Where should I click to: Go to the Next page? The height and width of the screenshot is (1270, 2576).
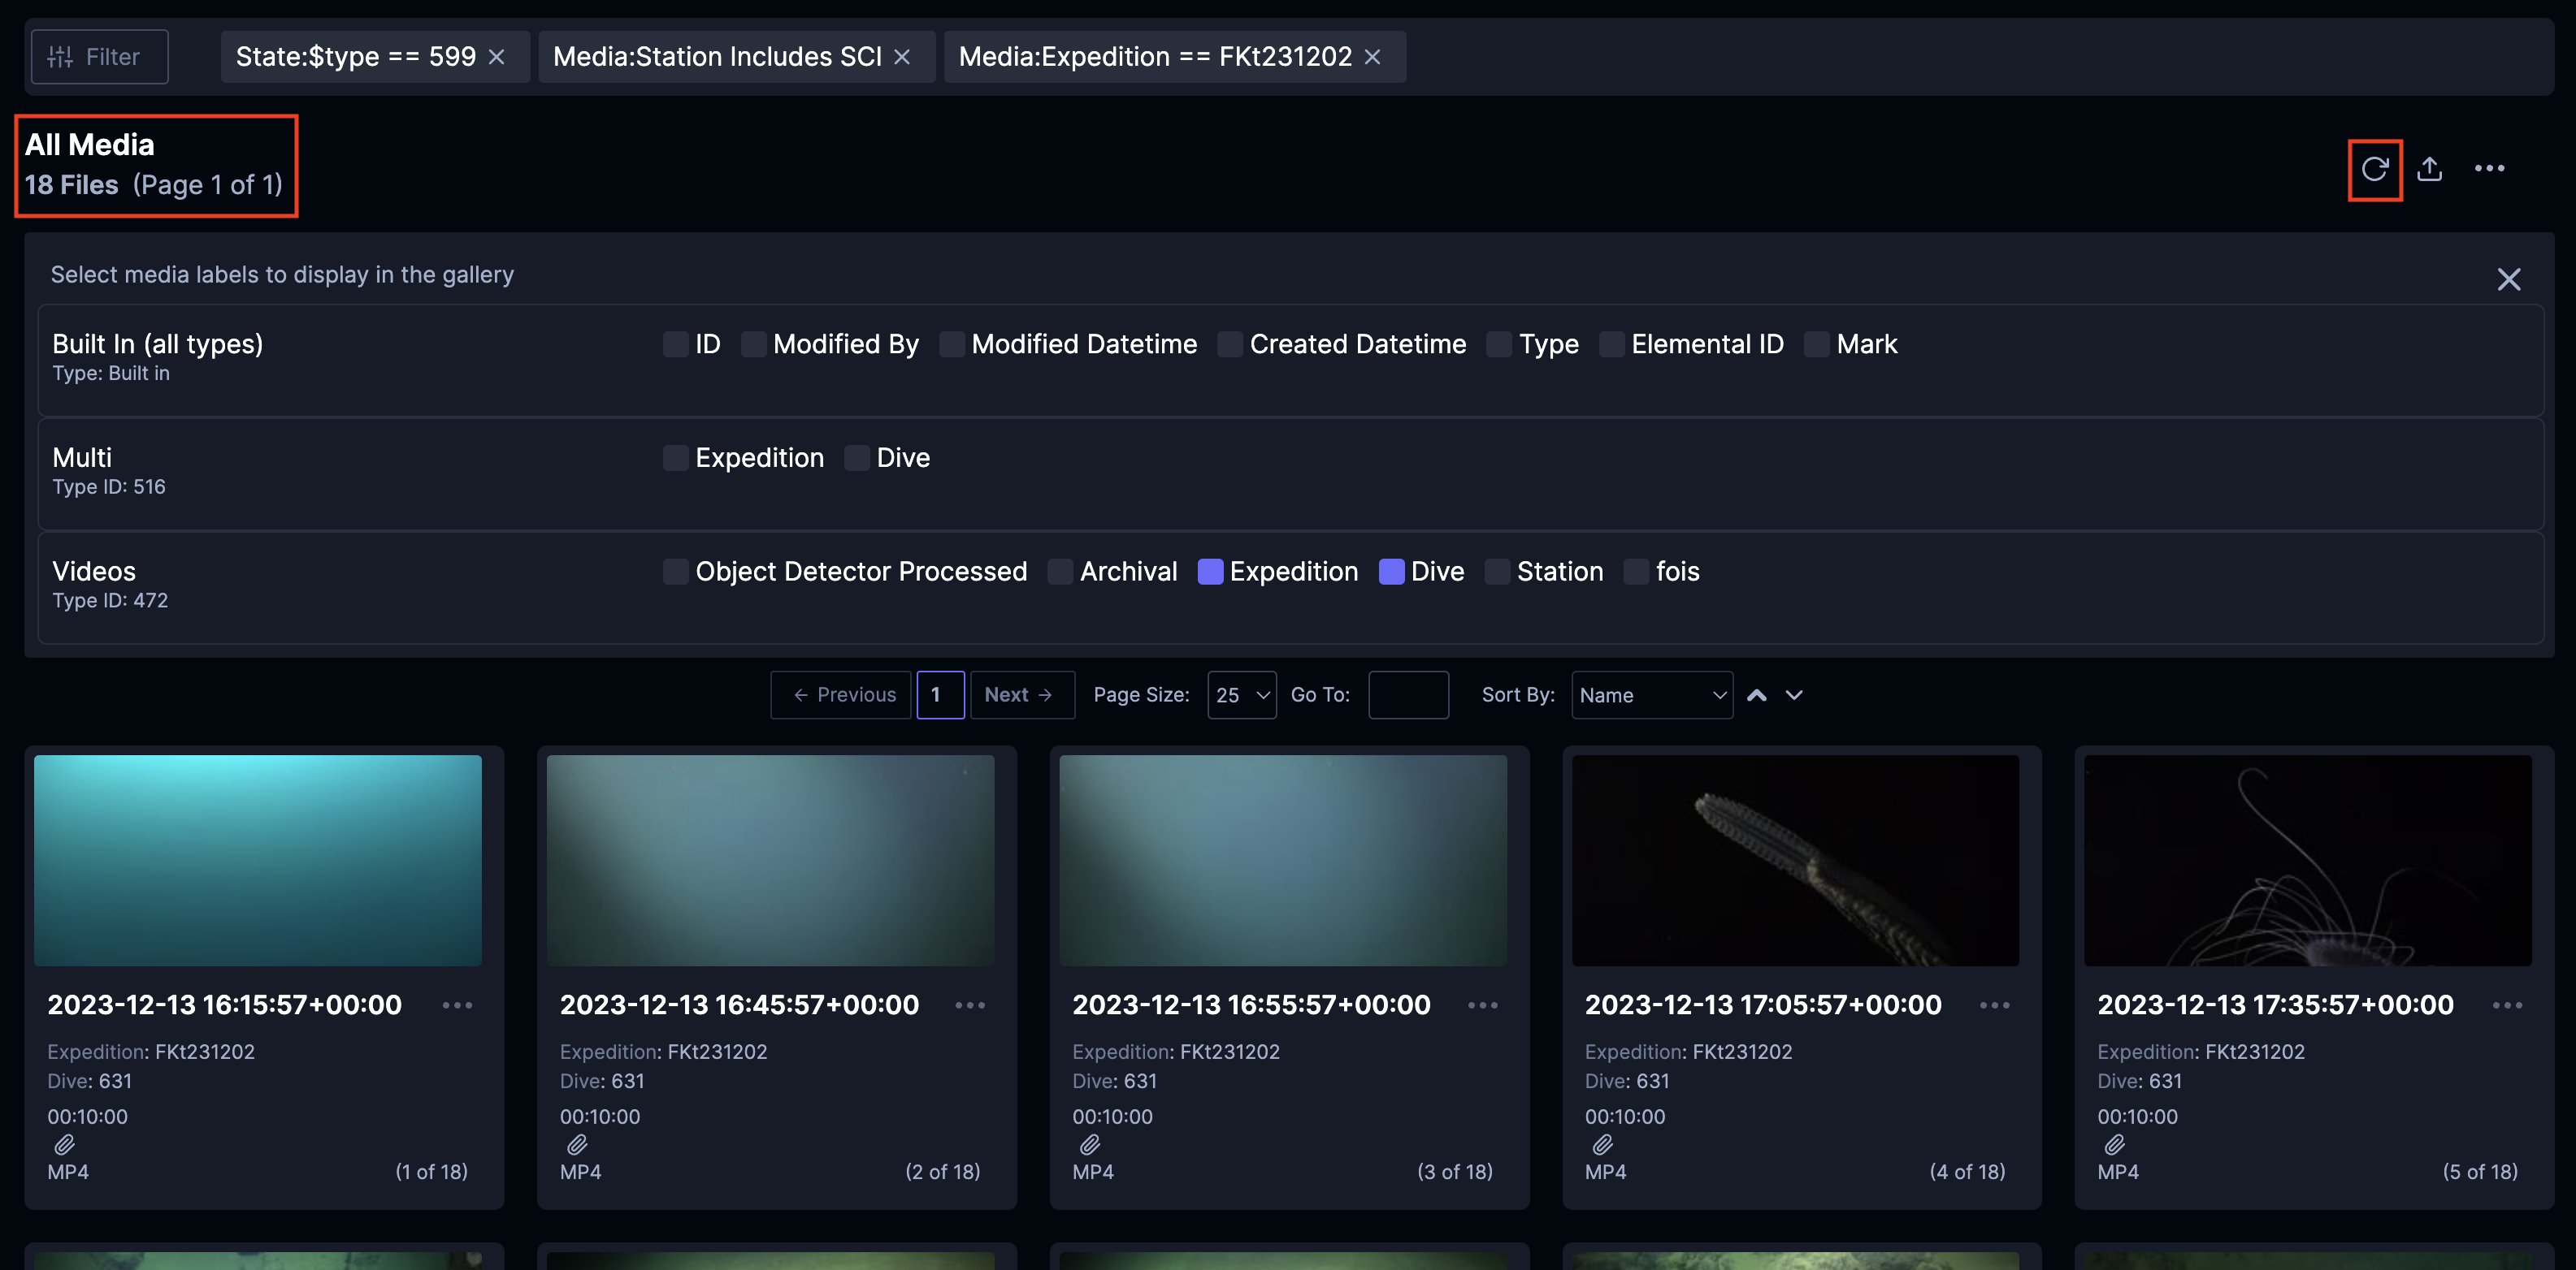pyautogui.click(x=1021, y=695)
